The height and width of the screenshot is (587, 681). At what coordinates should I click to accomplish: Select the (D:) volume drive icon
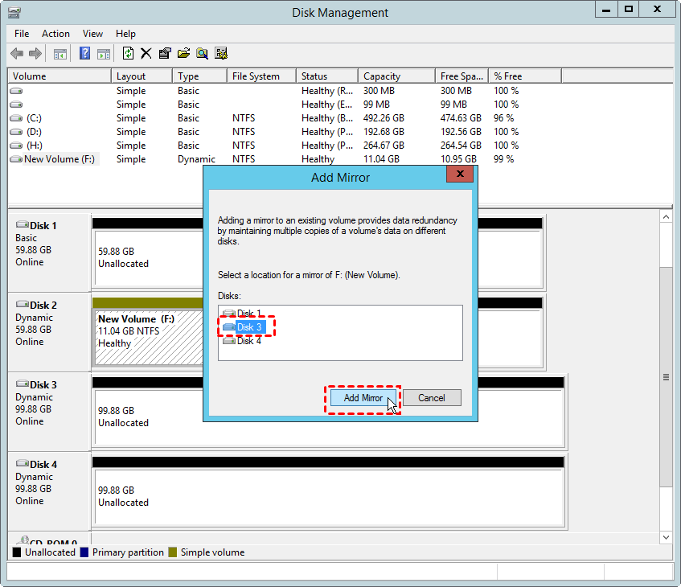[x=17, y=132]
